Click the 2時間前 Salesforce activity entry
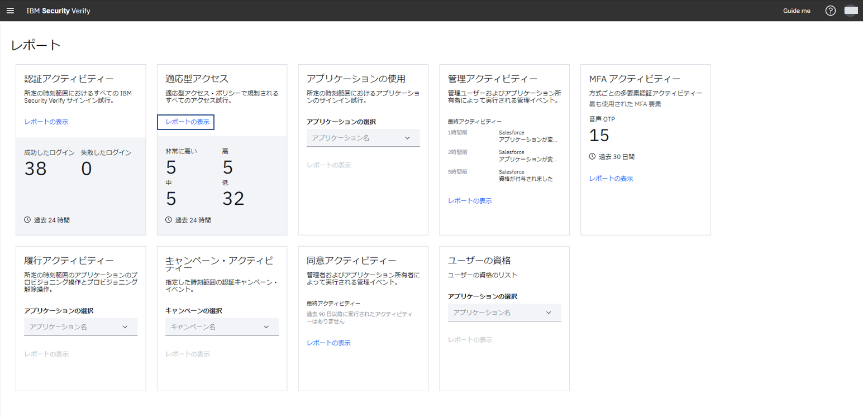863x418 pixels. click(x=503, y=156)
